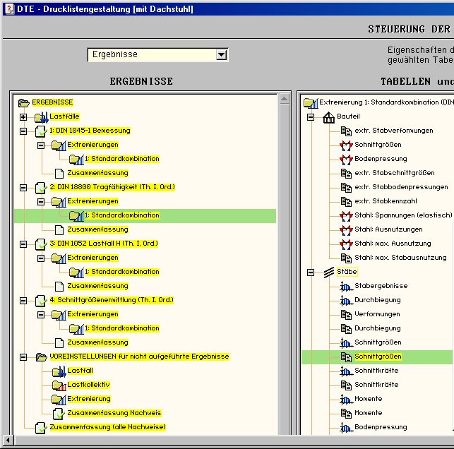Collapse the 1: DIN 1045-1 Bemessung node
The width and height of the screenshot is (454, 449).
(23, 131)
